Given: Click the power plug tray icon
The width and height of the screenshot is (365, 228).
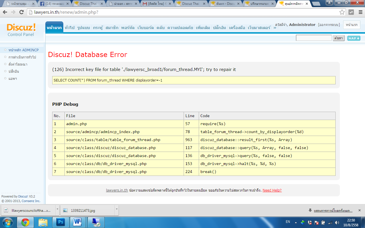Looking at the screenshot, I should 323,222.
